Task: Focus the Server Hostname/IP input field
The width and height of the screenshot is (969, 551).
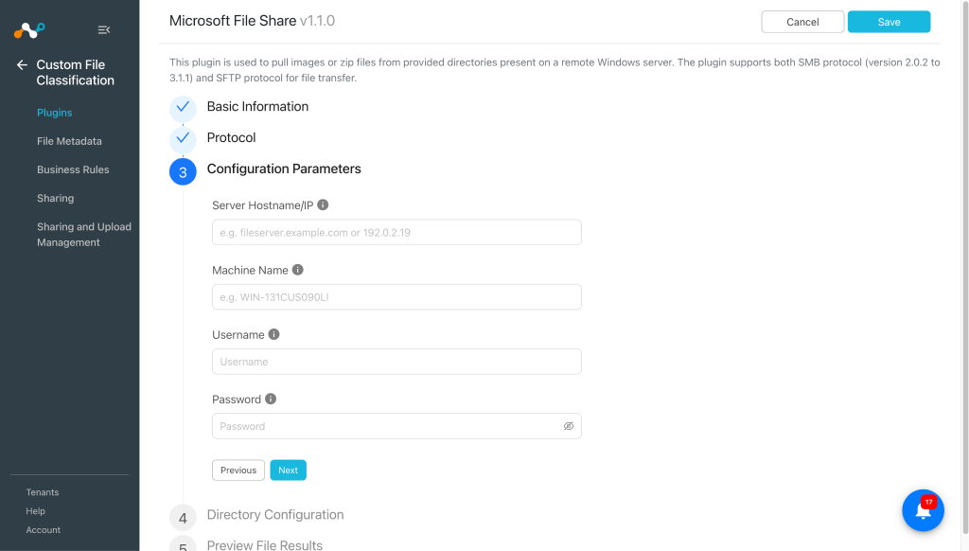Action: tap(396, 233)
